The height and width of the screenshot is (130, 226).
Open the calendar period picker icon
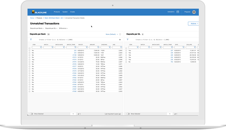tap(178, 12)
